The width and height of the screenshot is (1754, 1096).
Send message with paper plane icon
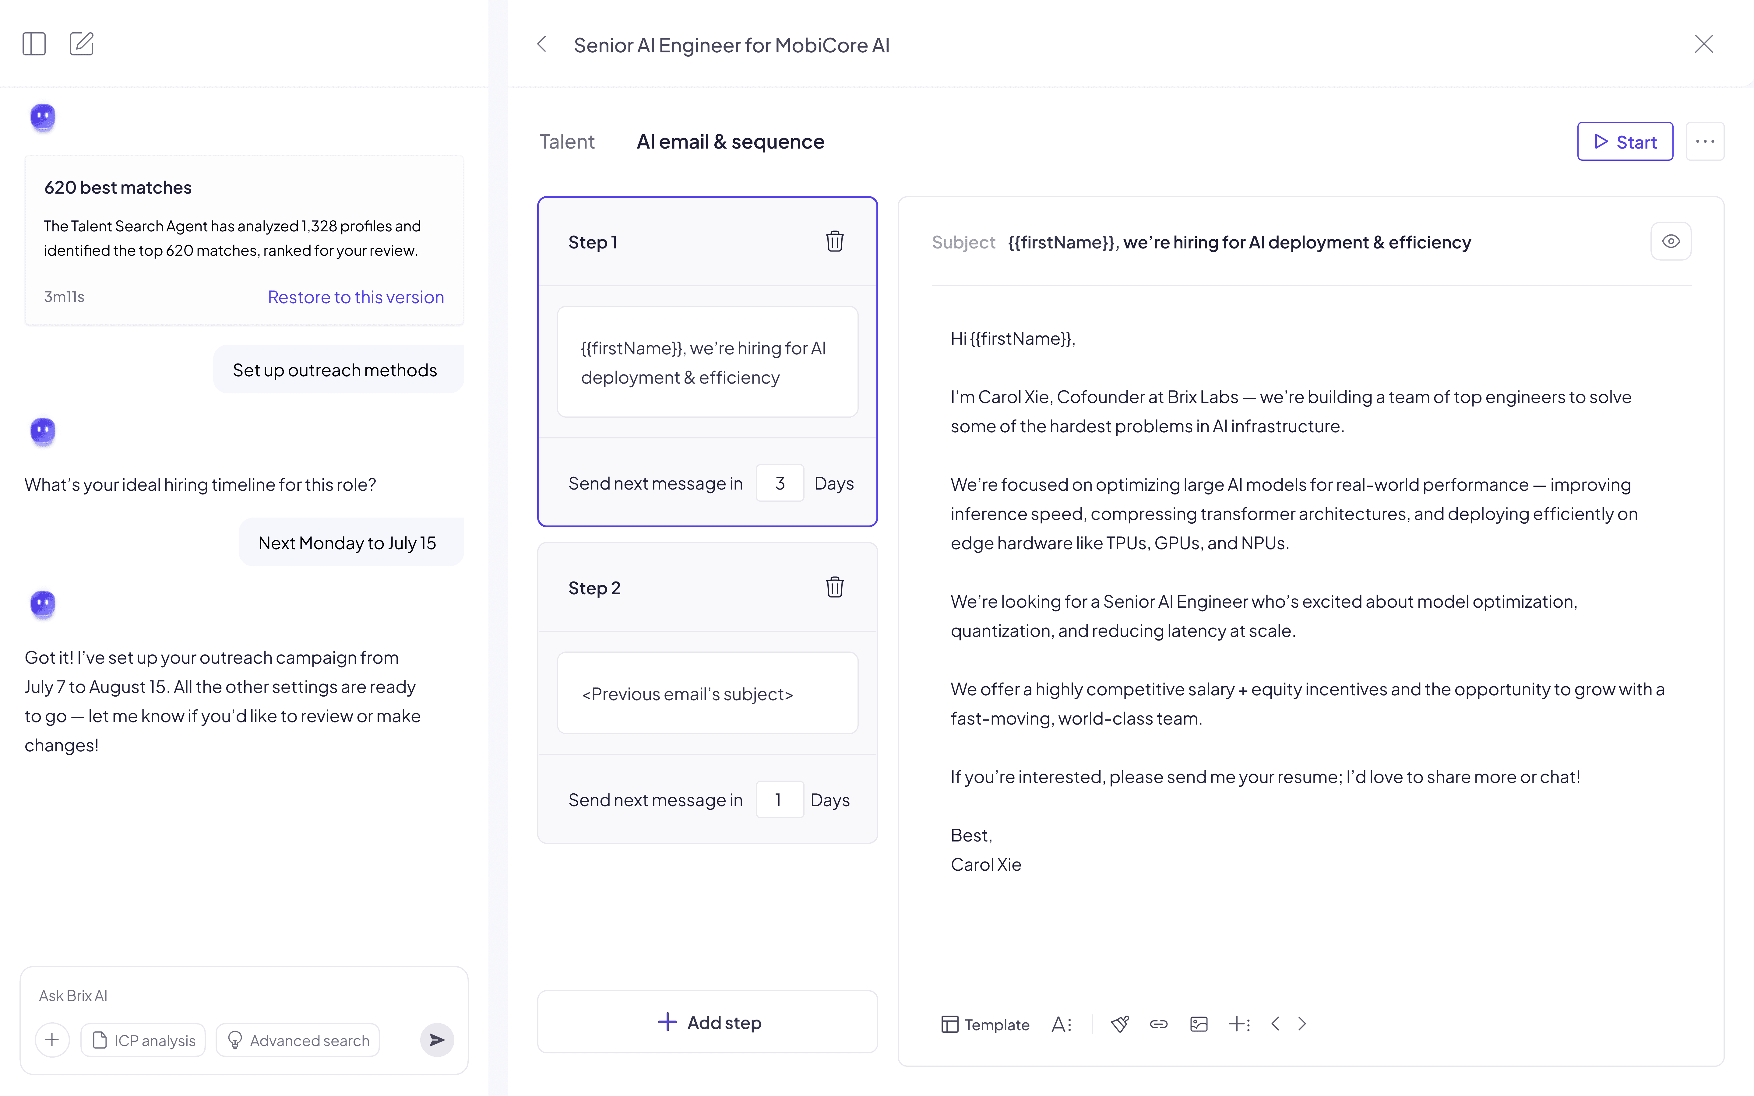437,1040
